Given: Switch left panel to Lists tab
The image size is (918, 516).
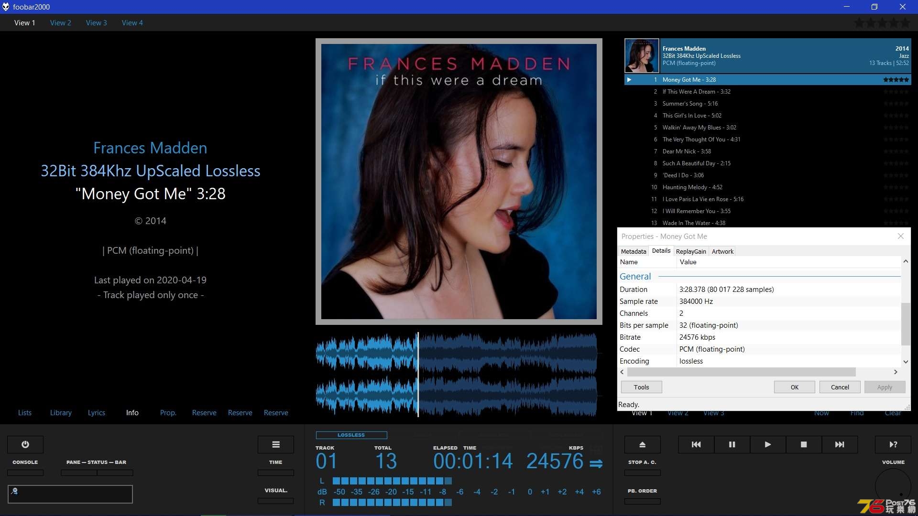Looking at the screenshot, I should [x=25, y=413].
